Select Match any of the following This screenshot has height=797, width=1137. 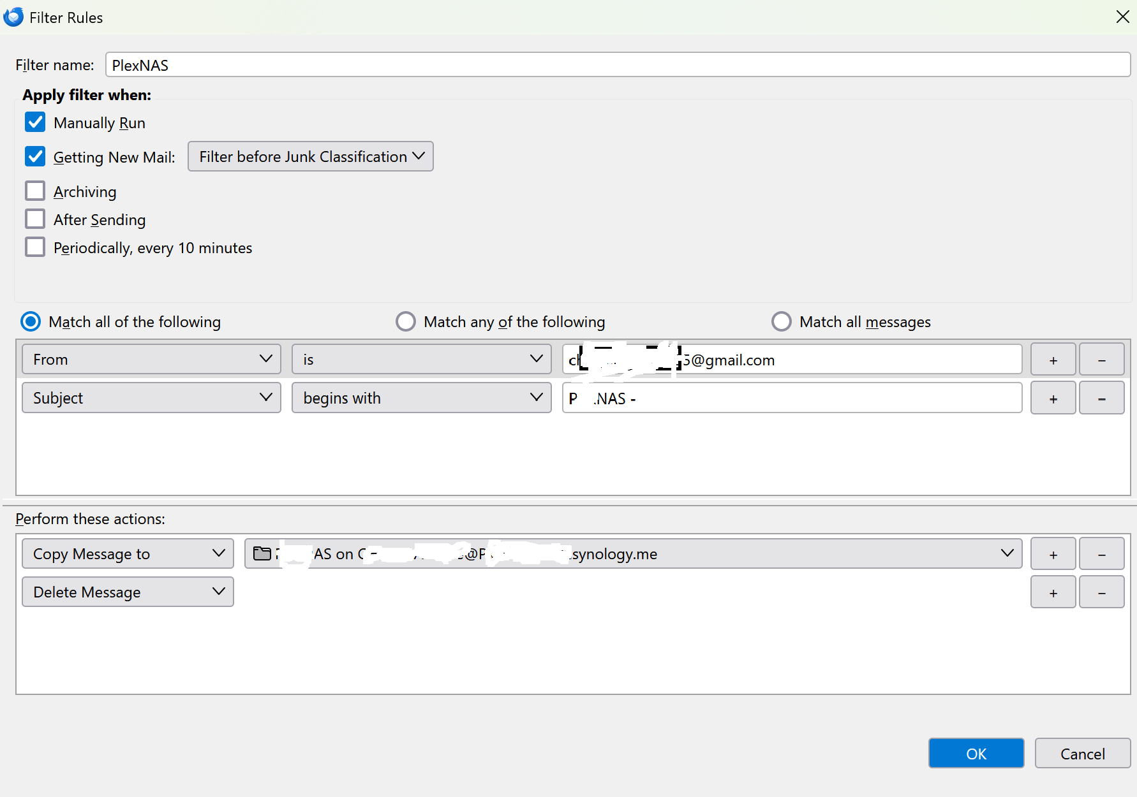tap(406, 321)
